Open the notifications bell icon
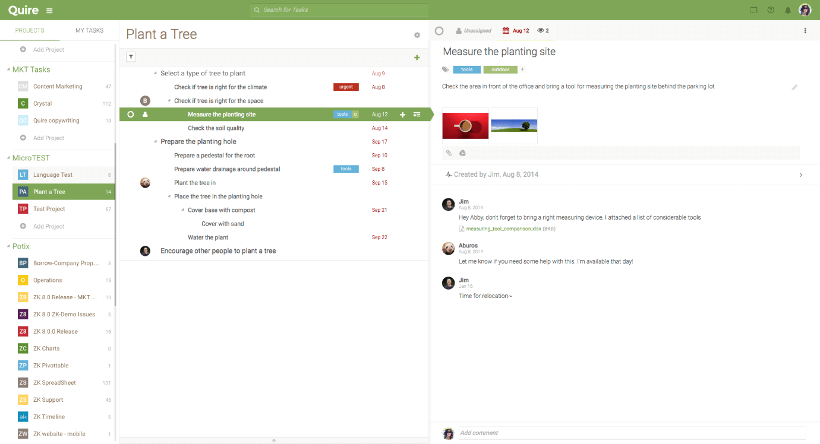This screenshot has width=820, height=444. click(789, 9)
